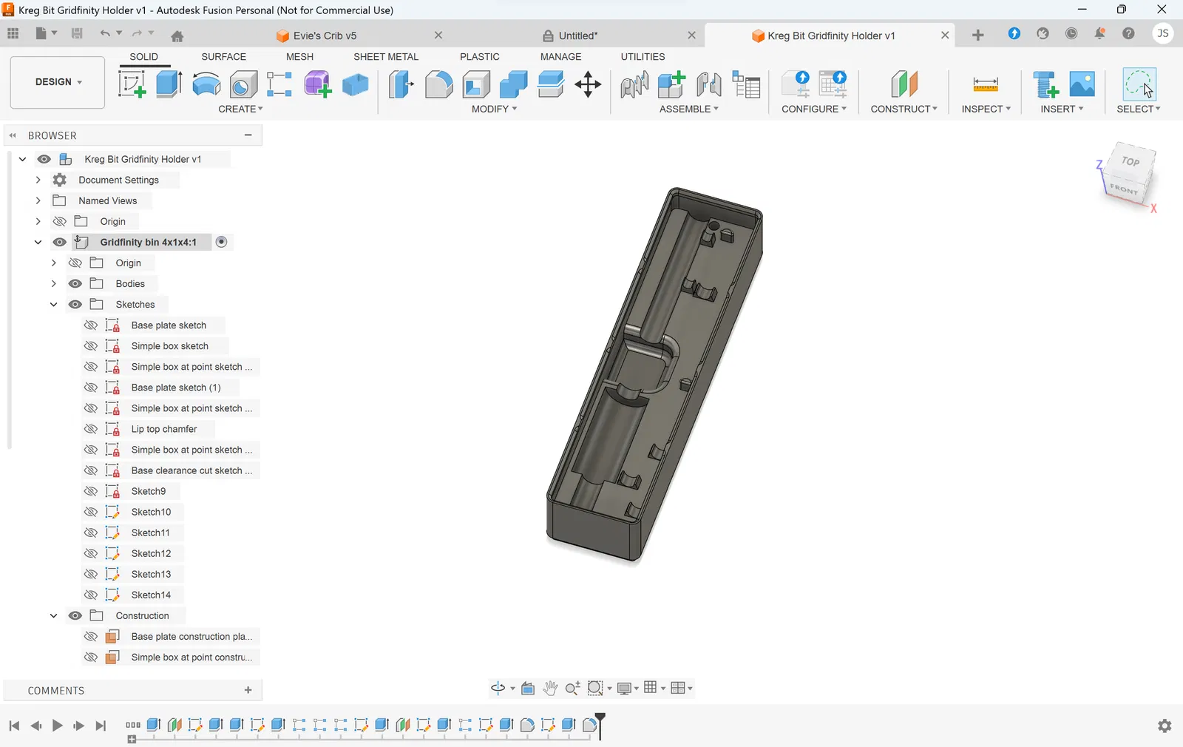This screenshot has height=747, width=1183.
Task: Click the Extrude tool icon
Action: (x=169, y=84)
